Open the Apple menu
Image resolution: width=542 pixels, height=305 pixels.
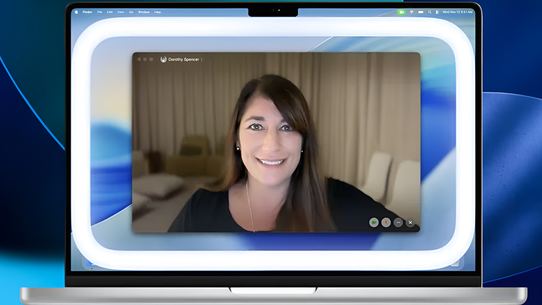[x=77, y=12]
